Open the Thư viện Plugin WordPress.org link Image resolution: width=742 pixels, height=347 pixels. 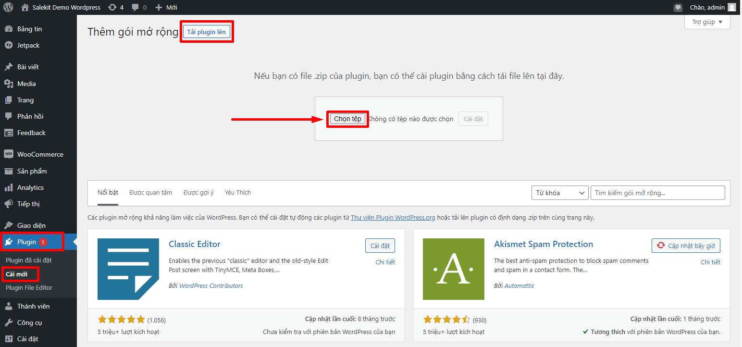393,218
